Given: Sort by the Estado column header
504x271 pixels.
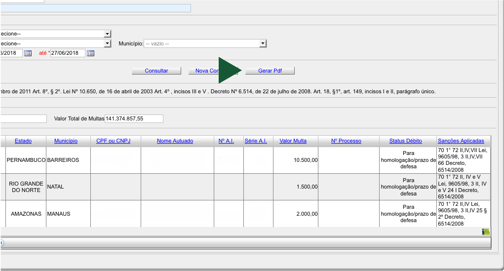Looking at the screenshot, I should 23,141.
